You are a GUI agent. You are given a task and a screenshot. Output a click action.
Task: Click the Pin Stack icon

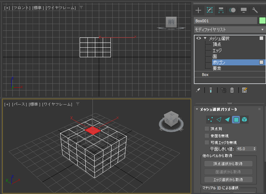coord(198,90)
